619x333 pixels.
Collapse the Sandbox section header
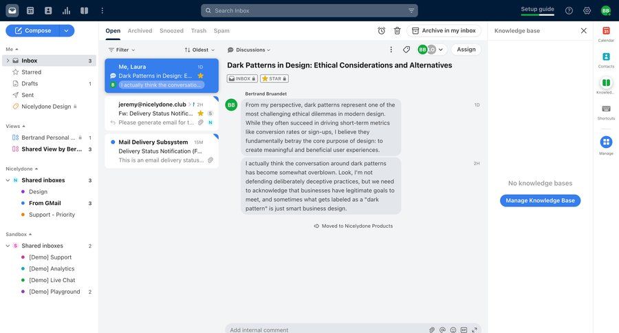[x=19, y=234]
